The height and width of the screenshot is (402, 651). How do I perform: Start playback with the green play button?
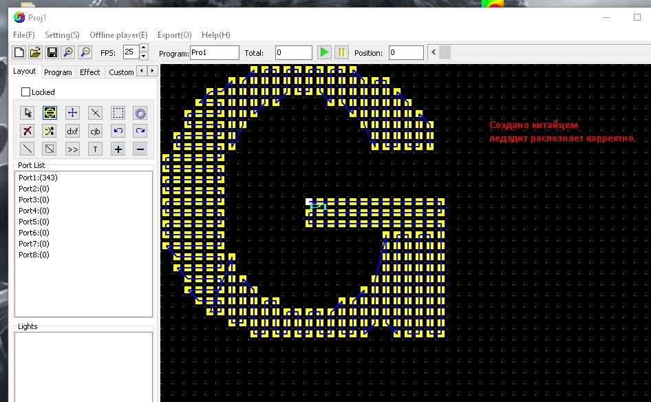pyautogui.click(x=324, y=52)
